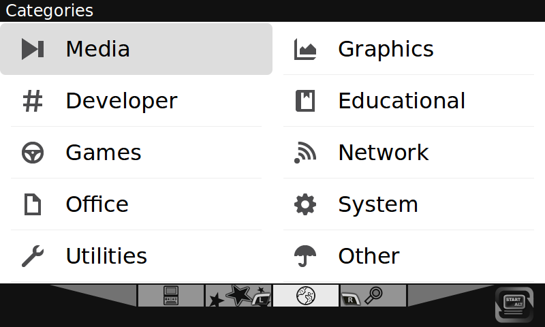Click the Categories title bar

pyautogui.click(x=272, y=10)
